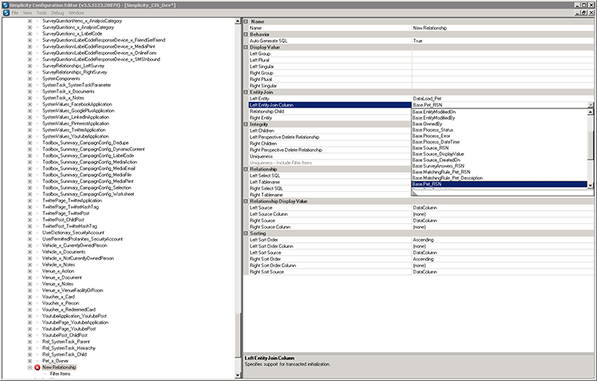Expand the Pet_x_Owner tree node

tap(30, 361)
